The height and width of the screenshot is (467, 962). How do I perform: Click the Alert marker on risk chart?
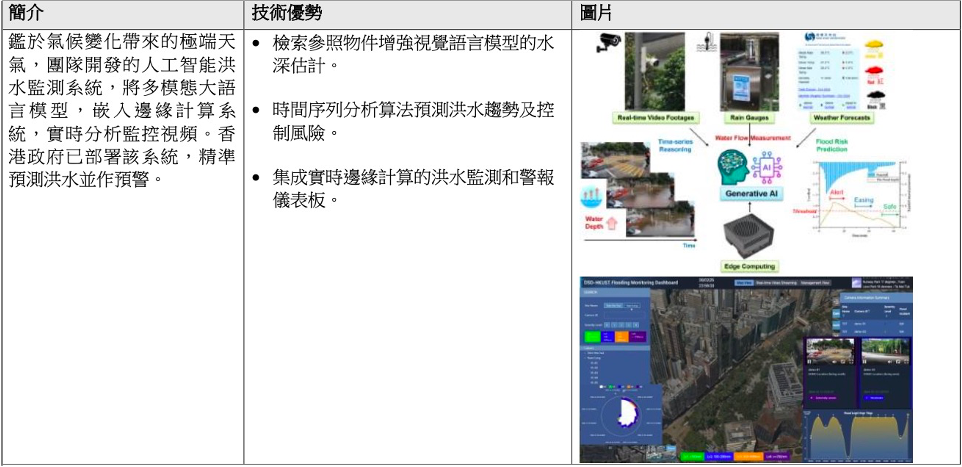coord(837,194)
